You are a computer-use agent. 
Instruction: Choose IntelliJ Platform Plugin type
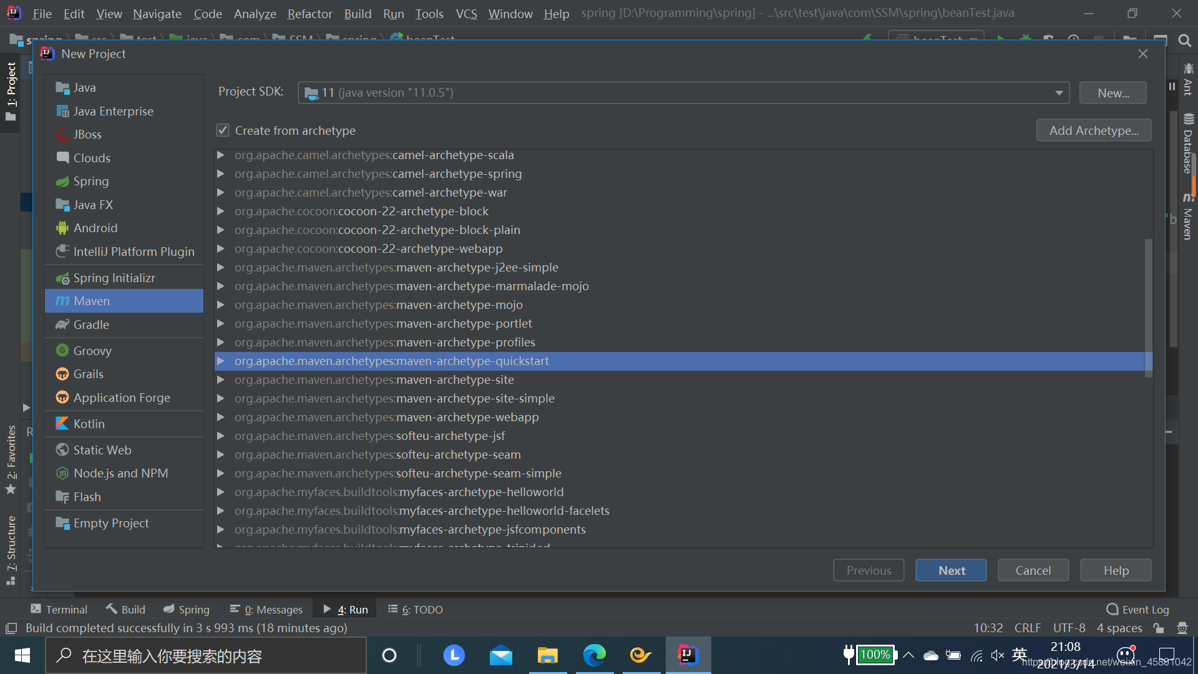point(124,252)
